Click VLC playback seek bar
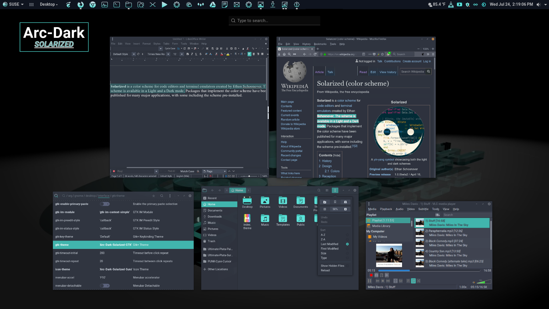Viewport: 549px width, 309px height. [429, 270]
